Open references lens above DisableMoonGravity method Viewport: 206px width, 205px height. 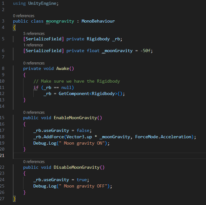tap(34, 161)
